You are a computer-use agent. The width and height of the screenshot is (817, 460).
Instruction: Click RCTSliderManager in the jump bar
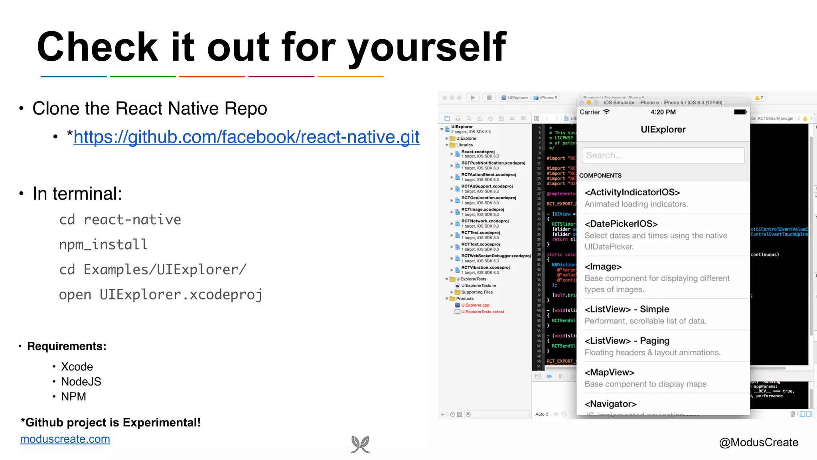pos(775,119)
